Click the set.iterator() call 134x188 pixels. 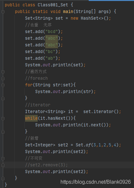point(101,112)
